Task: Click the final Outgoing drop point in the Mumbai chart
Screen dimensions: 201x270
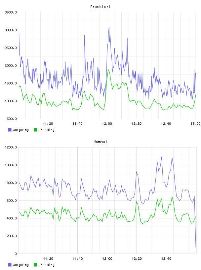Action: coord(196,247)
